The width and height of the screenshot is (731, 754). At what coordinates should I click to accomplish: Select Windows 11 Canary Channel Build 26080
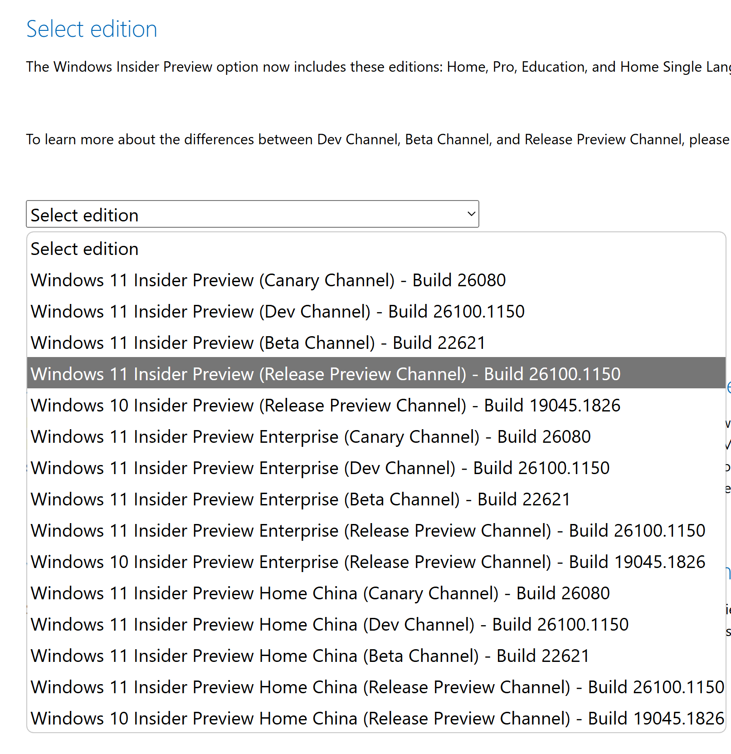coord(376,280)
